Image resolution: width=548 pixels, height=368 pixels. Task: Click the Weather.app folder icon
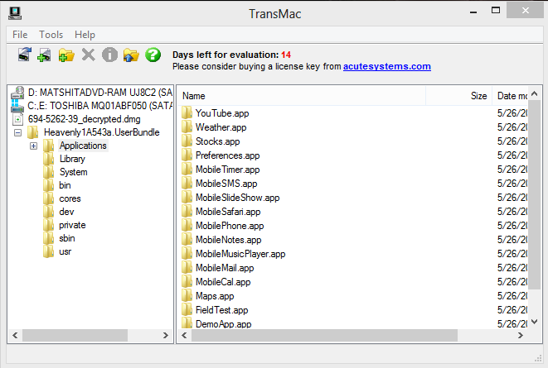click(187, 127)
